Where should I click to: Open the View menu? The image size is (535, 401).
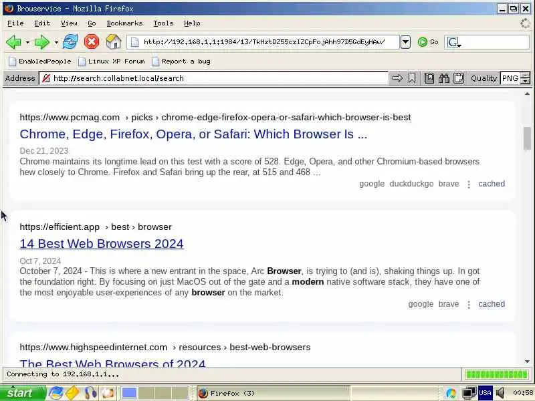[69, 23]
